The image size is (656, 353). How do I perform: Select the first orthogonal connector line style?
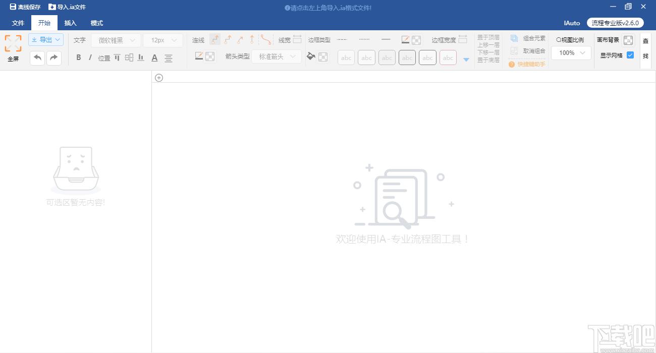(215, 39)
